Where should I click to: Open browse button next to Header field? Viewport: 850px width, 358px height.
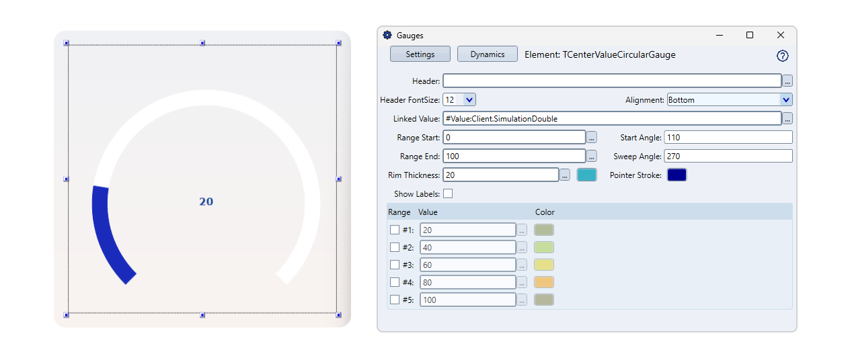787,81
